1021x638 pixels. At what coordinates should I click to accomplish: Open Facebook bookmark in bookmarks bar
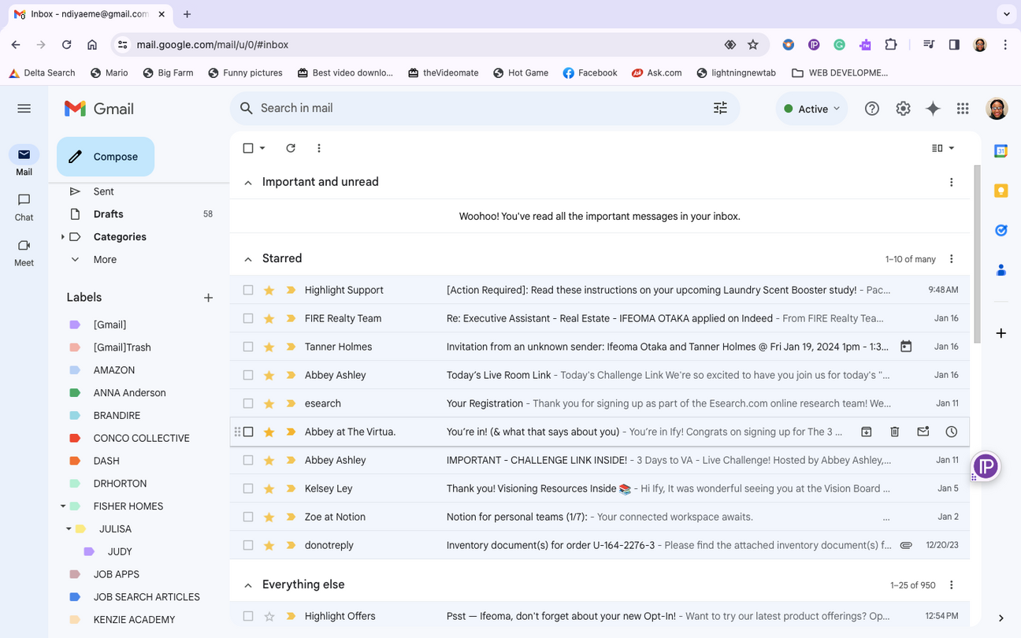(589, 72)
